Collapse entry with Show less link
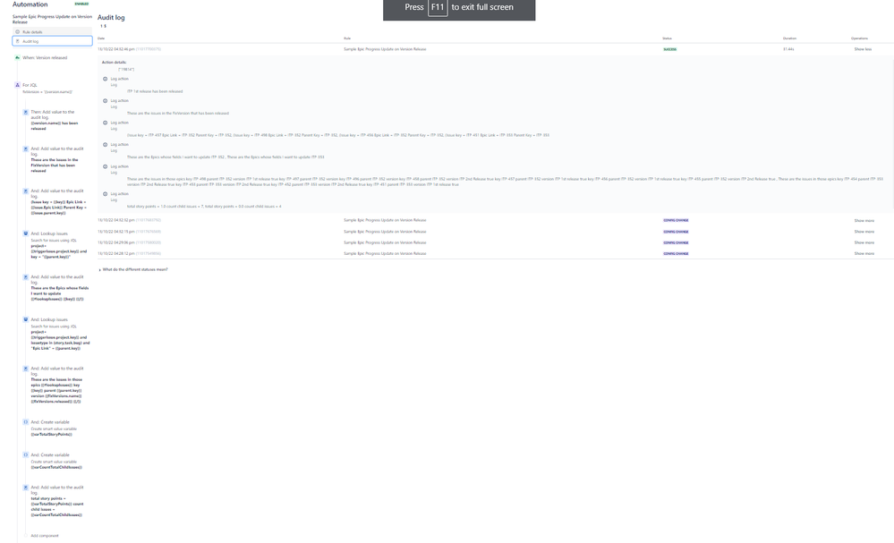 click(x=863, y=49)
